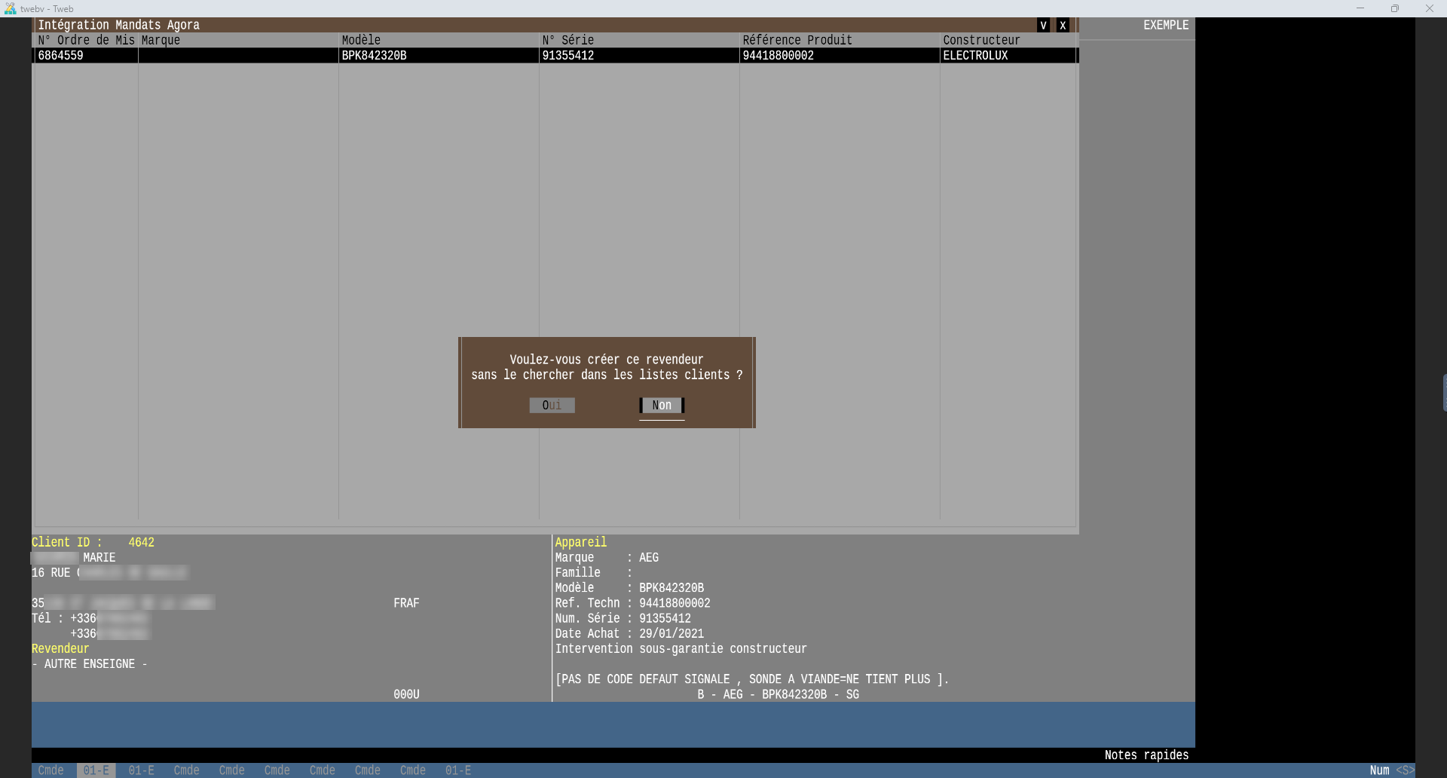Click the Num indicator in status bar
1447x778 pixels.
point(1379,770)
